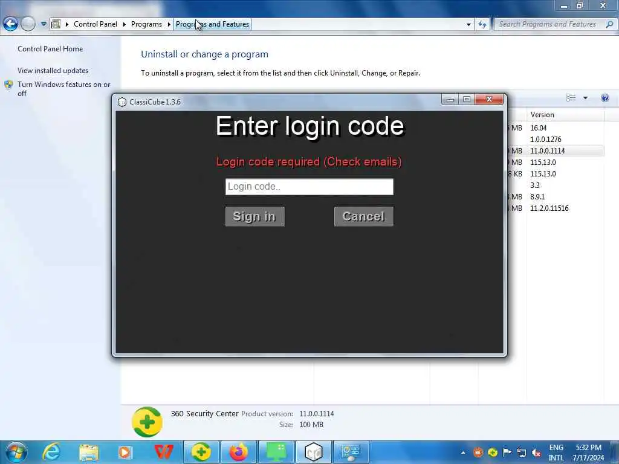Switch to Firefox taskbar button
The width and height of the screenshot is (619, 464).
pos(238,452)
